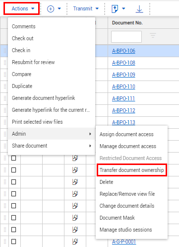Tick the checkbox in the A-G-P-0001 row
This screenshot has height=247, width=179.
(x=14, y=242)
